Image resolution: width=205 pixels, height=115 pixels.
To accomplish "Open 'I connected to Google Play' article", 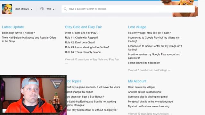I will pos(154,39).
